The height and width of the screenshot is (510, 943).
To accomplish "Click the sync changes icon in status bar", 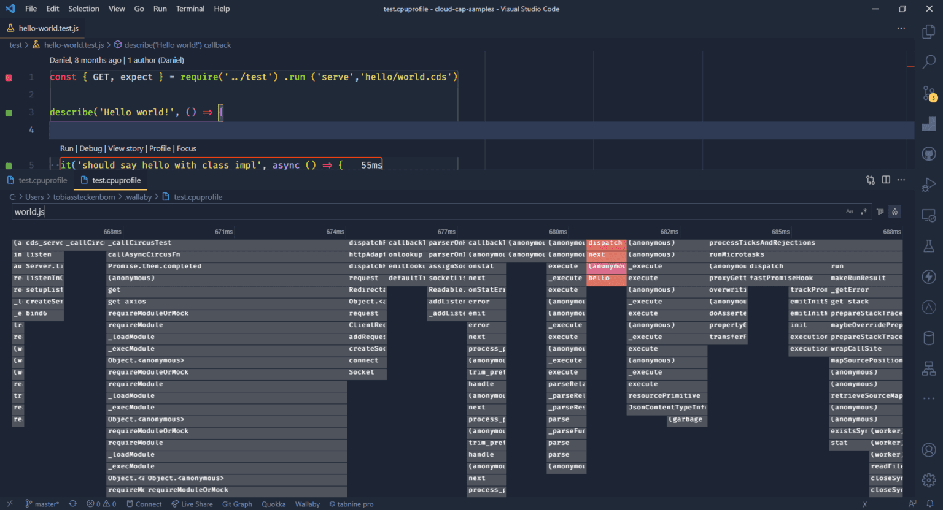I will click(x=72, y=503).
